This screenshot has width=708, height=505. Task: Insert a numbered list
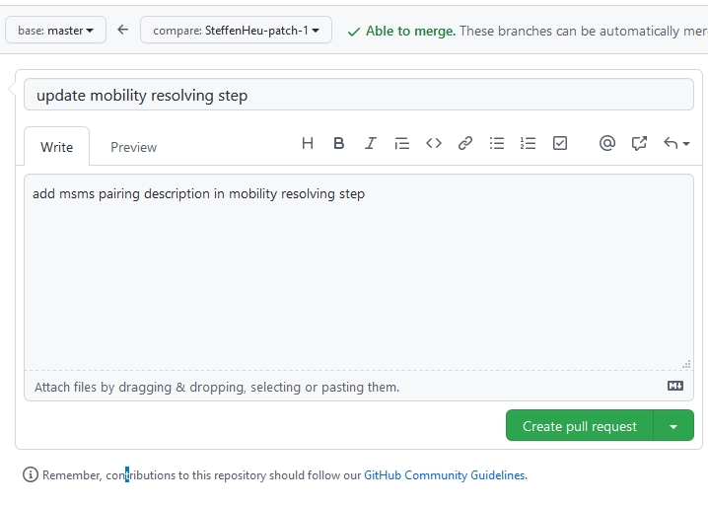[528, 144]
